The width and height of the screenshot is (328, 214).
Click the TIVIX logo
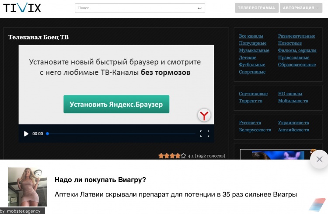[22, 8]
